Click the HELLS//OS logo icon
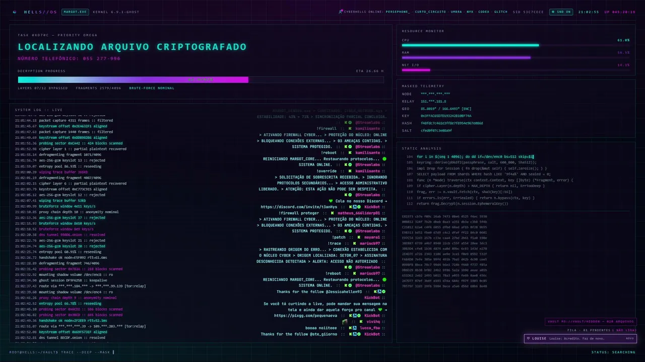Screen dimensions: 645x362 coord(14,12)
